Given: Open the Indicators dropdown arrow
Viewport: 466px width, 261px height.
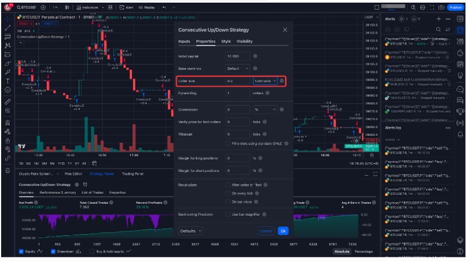Looking at the screenshot, I should tap(103, 7).
